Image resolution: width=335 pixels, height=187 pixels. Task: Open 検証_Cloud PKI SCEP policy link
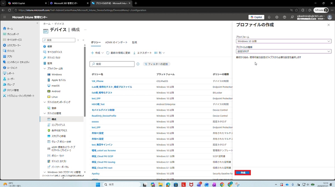pos(102,156)
